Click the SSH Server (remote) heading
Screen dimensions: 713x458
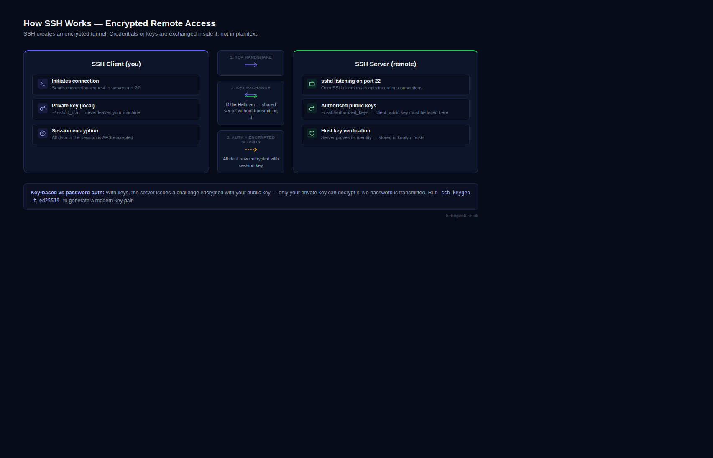coord(385,64)
